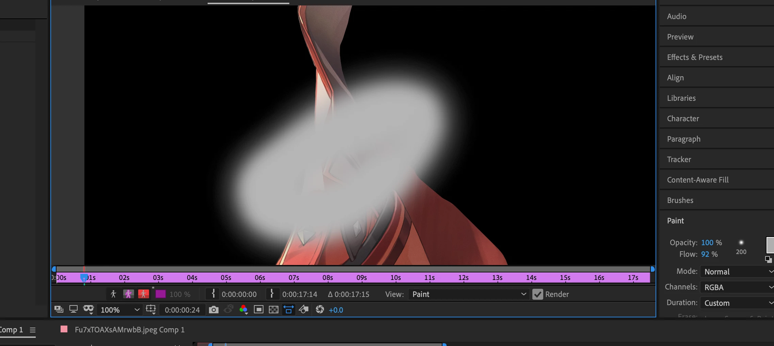This screenshot has height=346, width=774.
Task: Click the duration value 0:00:17:15
Action: [352, 294]
